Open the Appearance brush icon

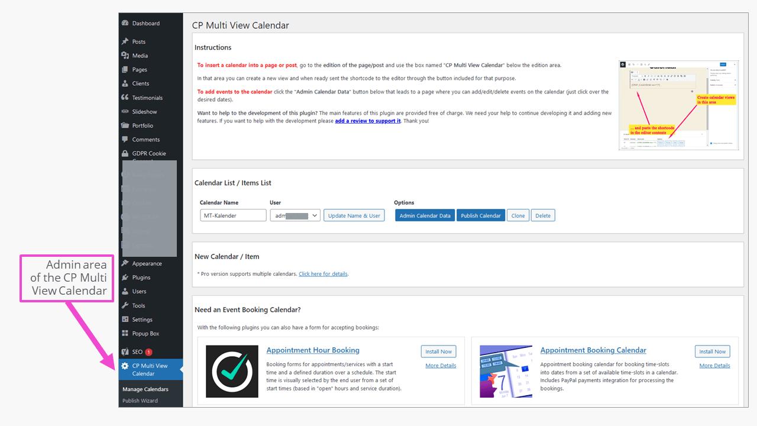tap(125, 263)
